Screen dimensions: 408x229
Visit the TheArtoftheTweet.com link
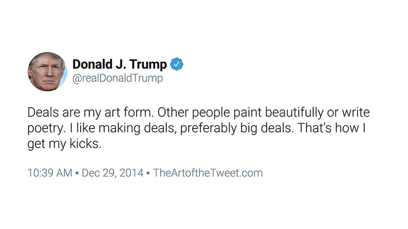(x=208, y=173)
